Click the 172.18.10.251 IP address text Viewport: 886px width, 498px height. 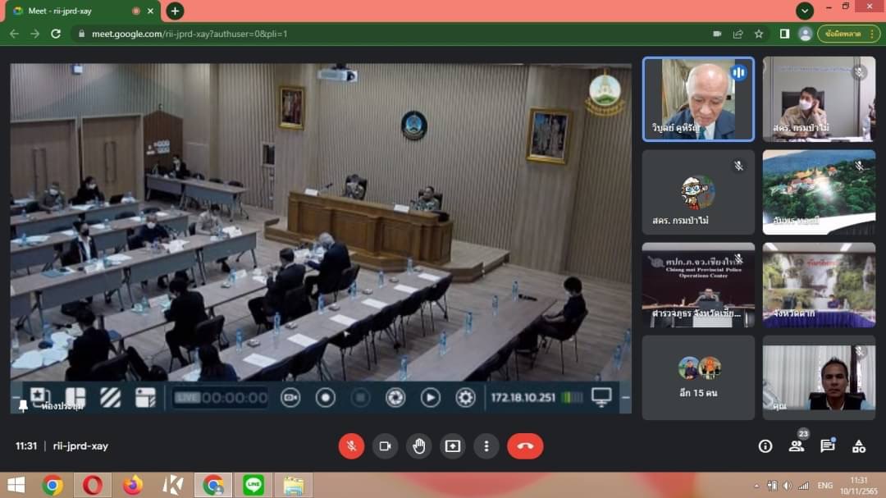[523, 397]
